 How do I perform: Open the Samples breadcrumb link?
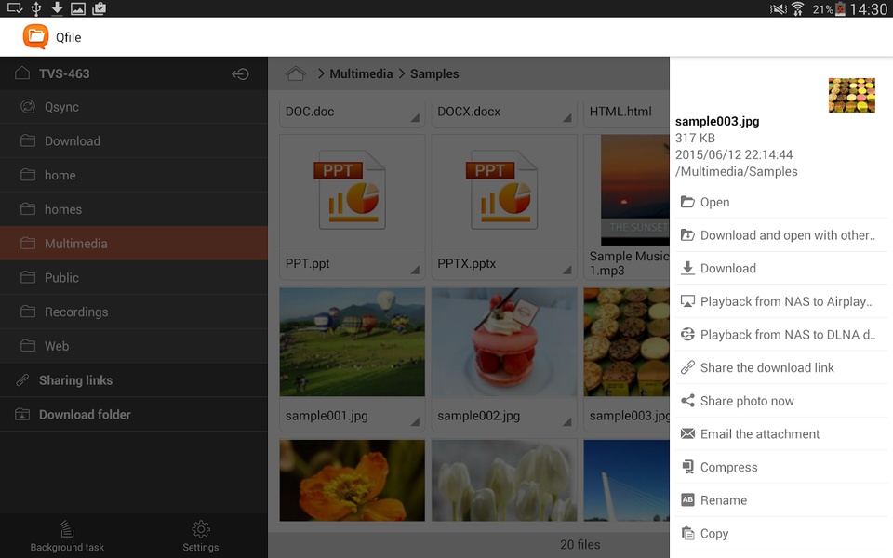point(434,74)
